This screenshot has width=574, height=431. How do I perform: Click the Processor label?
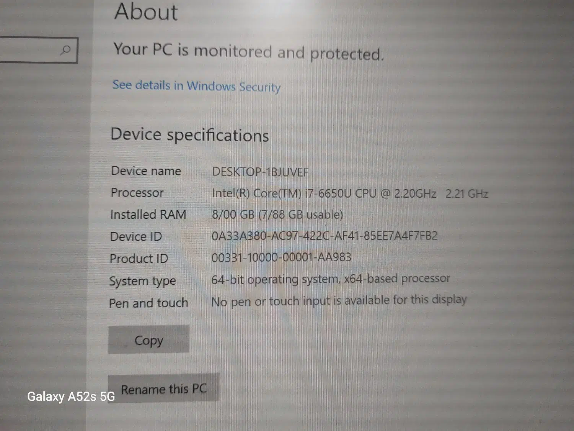pyautogui.click(x=137, y=192)
